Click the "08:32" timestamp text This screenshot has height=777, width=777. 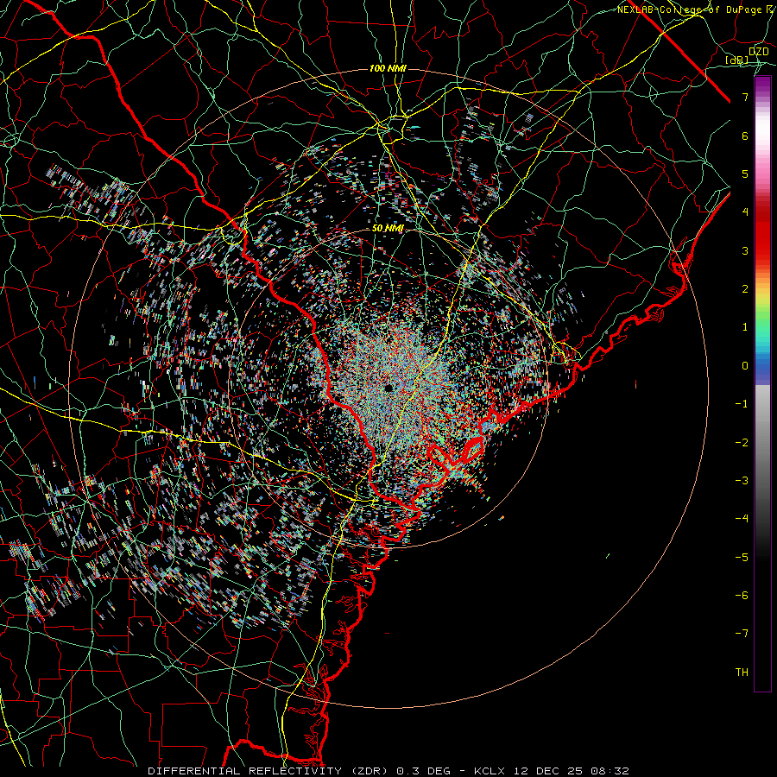[610, 771]
